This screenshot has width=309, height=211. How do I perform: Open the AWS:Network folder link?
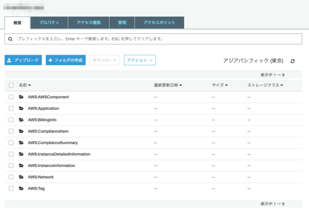(41, 177)
